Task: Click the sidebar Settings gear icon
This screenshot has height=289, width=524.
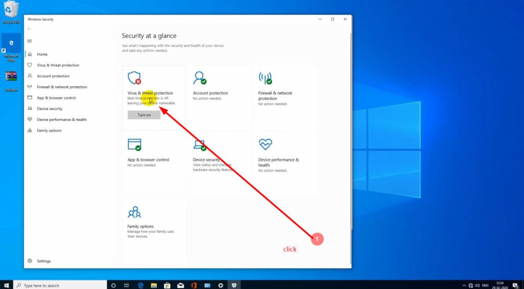Action: pyautogui.click(x=30, y=261)
